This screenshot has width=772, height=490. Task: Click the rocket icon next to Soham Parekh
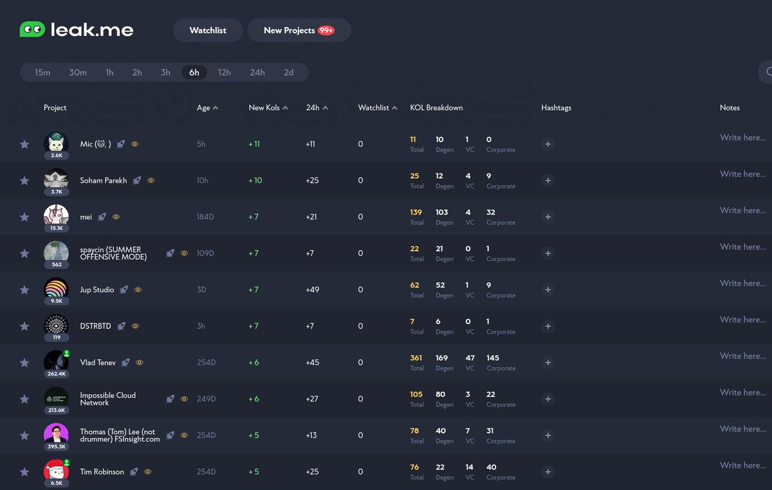click(137, 181)
